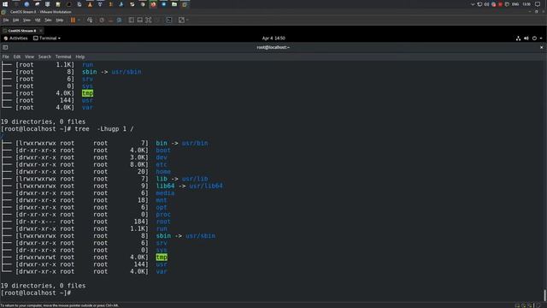Open VMware Tabs menu
This screenshot has width=547, height=308.
pyautogui.click(x=48, y=20)
